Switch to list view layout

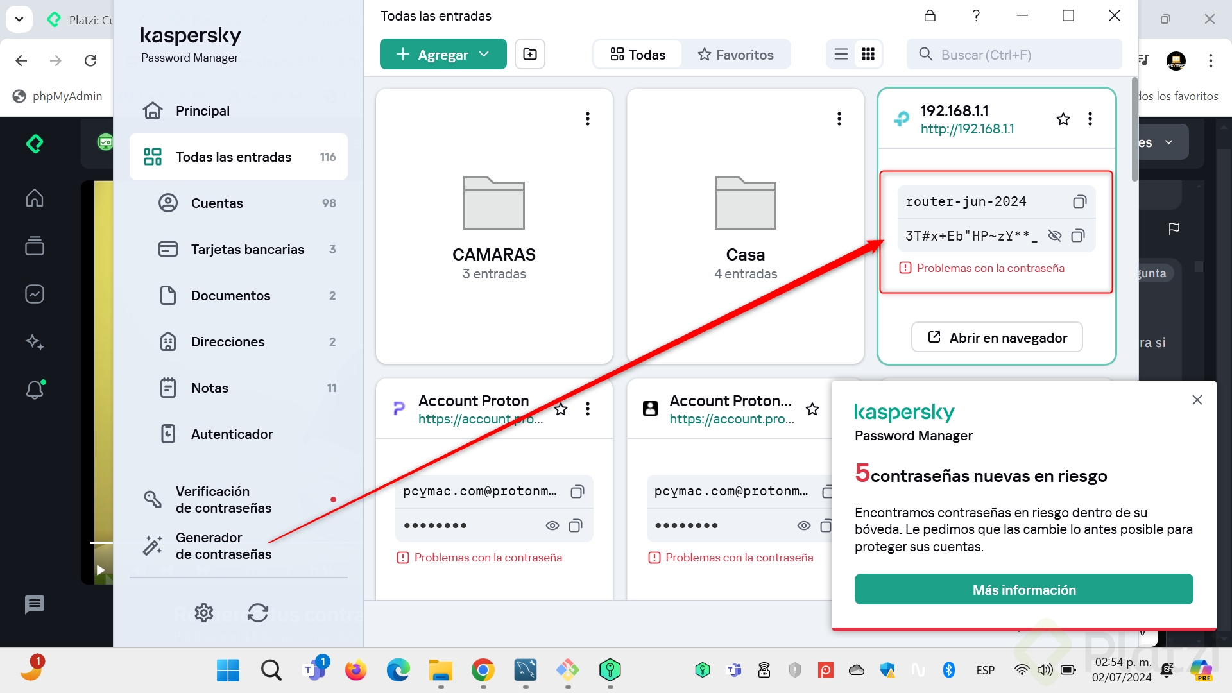coord(841,55)
